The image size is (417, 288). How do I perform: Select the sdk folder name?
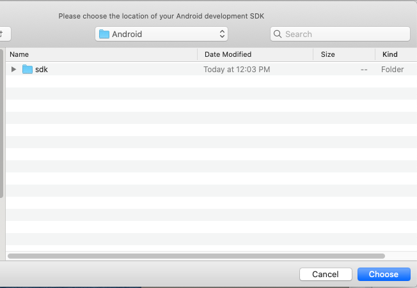point(42,70)
